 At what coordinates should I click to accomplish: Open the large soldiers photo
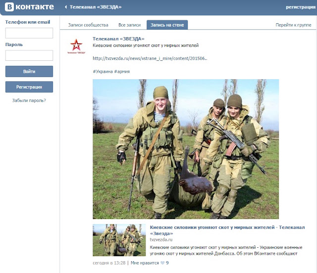[186, 149]
